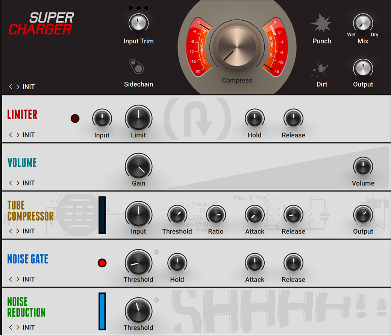Select next Volume preset arrow
391x335 pixels.
tap(18, 183)
